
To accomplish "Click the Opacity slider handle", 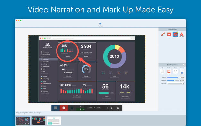I will coord(179,77).
